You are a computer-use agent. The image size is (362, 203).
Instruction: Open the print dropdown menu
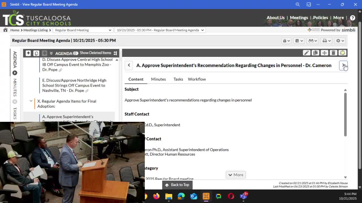tap(326, 41)
